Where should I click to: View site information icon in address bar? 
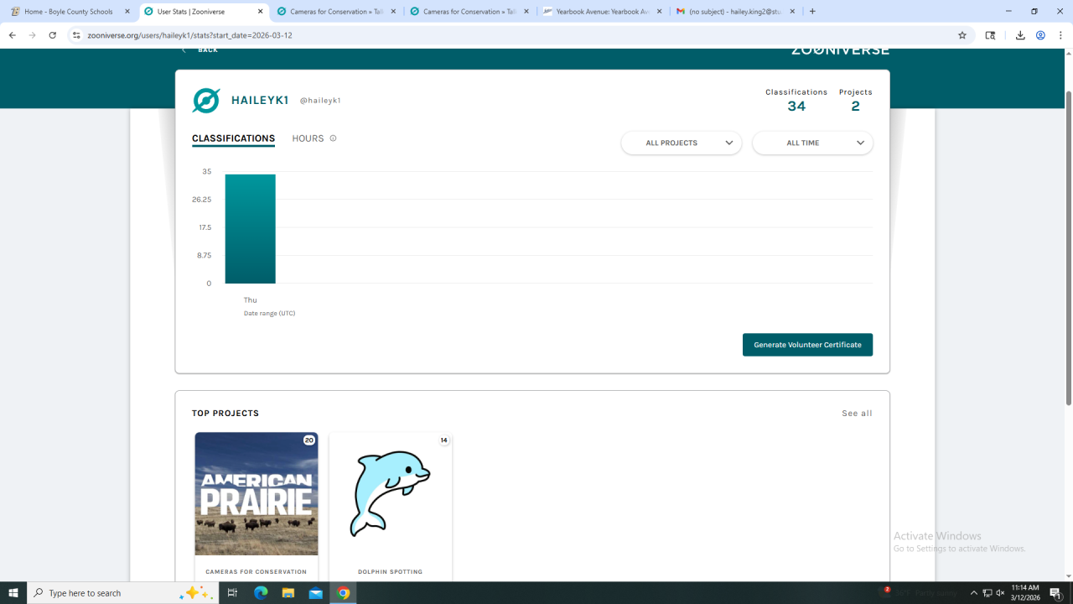point(76,35)
